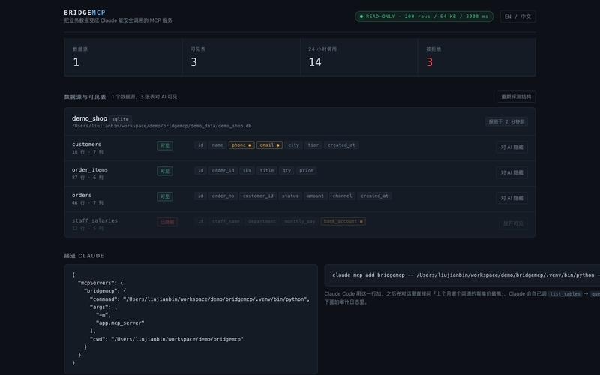
Task: Click the name column chip in customers
Action: click(x=217, y=145)
